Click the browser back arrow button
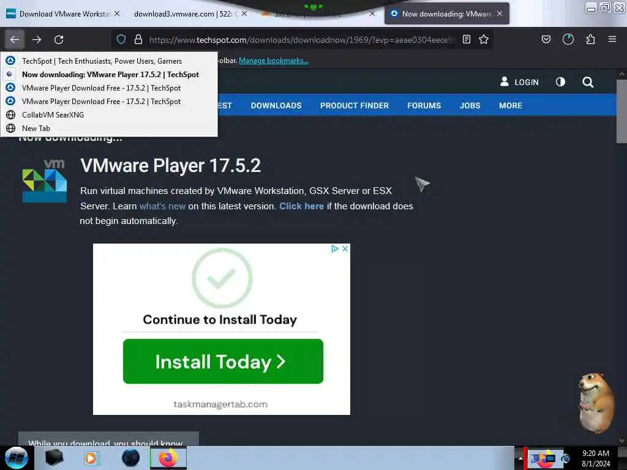 click(x=15, y=40)
